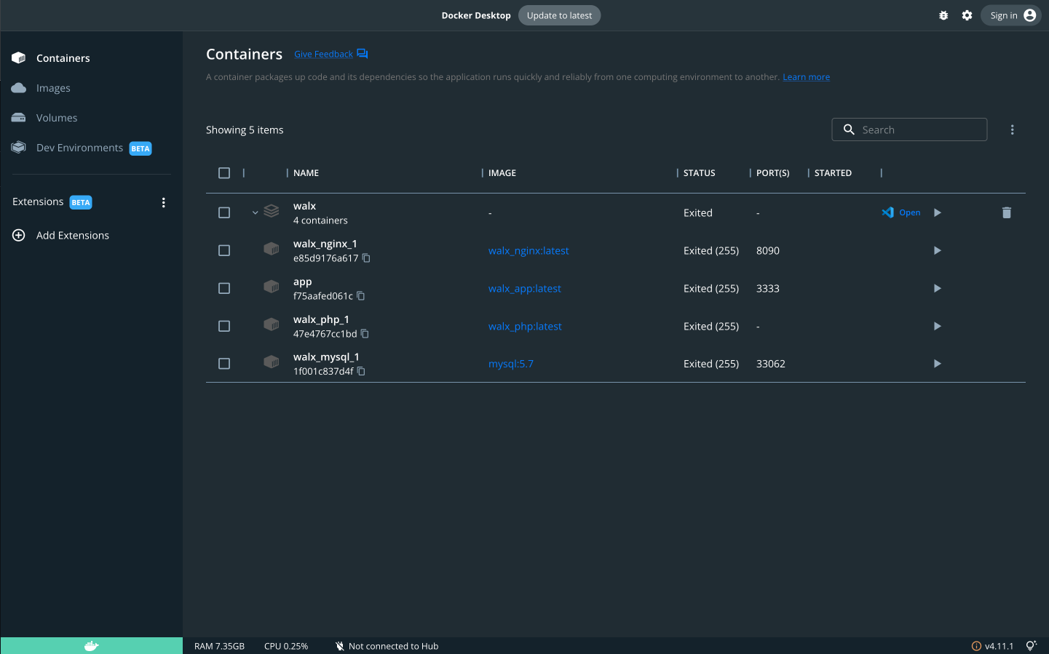This screenshot has width=1049, height=654.
Task: Open Docker Desktop settings gear
Action: tap(967, 15)
